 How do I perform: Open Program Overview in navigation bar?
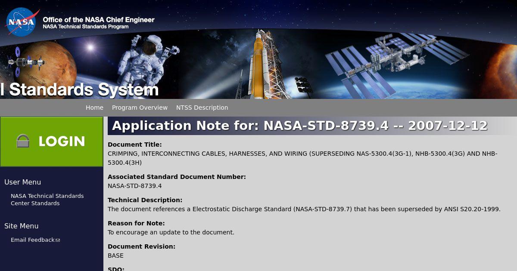[x=140, y=108]
